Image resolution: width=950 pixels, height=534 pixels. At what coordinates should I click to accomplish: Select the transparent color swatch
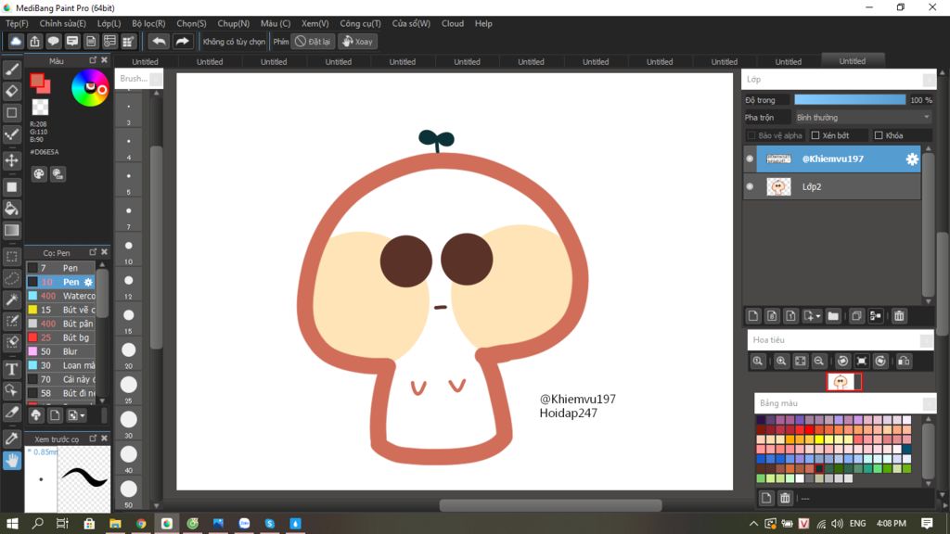pyautogui.click(x=40, y=108)
